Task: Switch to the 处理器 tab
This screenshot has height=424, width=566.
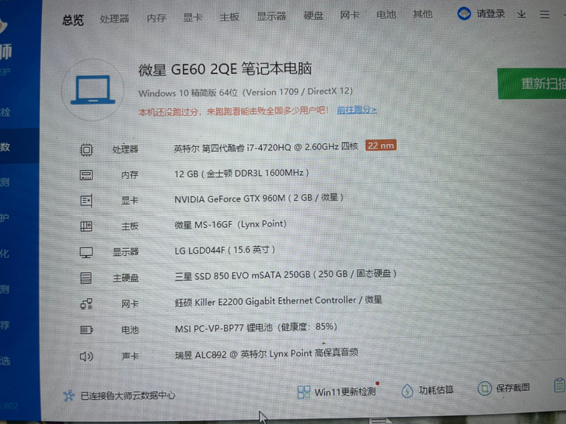Action: [114, 19]
